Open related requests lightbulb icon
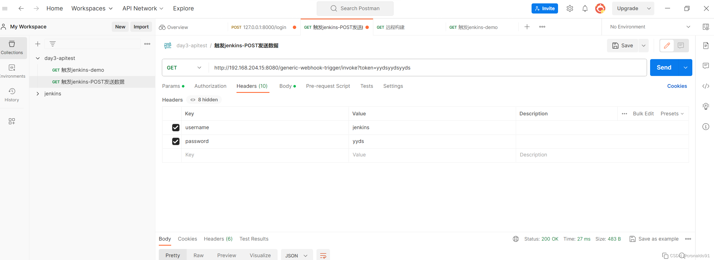 706,106
